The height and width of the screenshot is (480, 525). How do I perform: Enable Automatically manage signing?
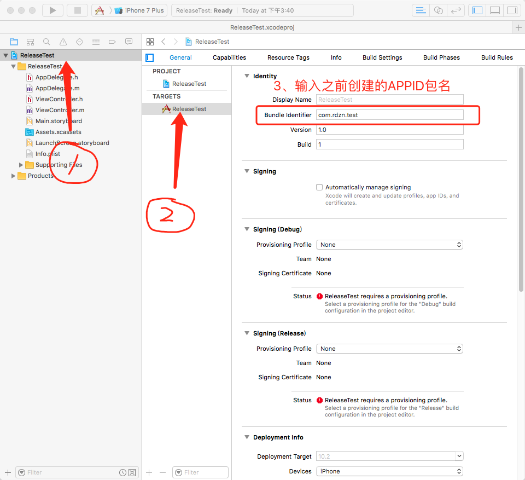coord(319,187)
